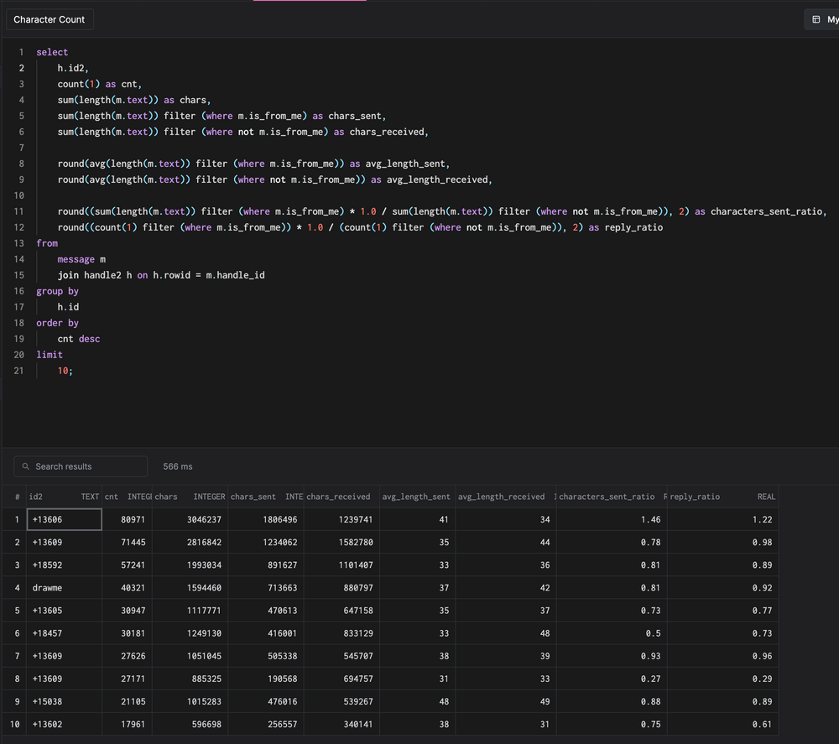Click the +15038 cell in row 9
This screenshot has height=744, width=839.
click(47, 701)
